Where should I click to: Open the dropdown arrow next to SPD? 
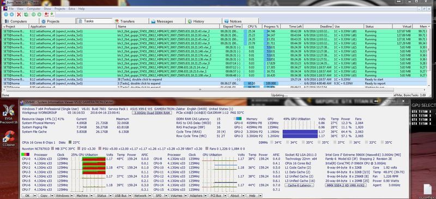click(x=166, y=196)
